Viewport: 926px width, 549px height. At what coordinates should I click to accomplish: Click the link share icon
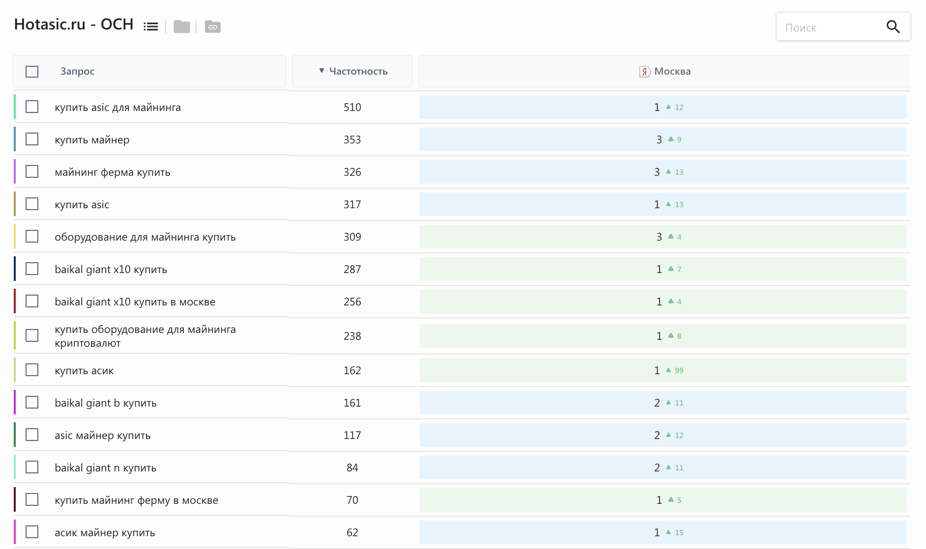tap(212, 27)
